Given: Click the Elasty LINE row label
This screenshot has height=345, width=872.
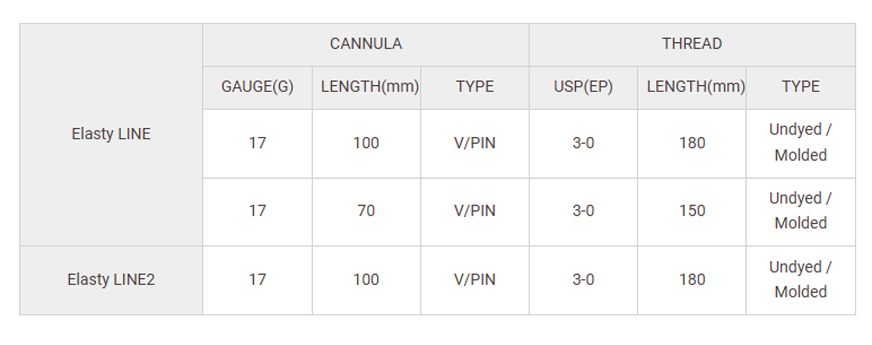Looking at the screenshot, I should [111, 134].
